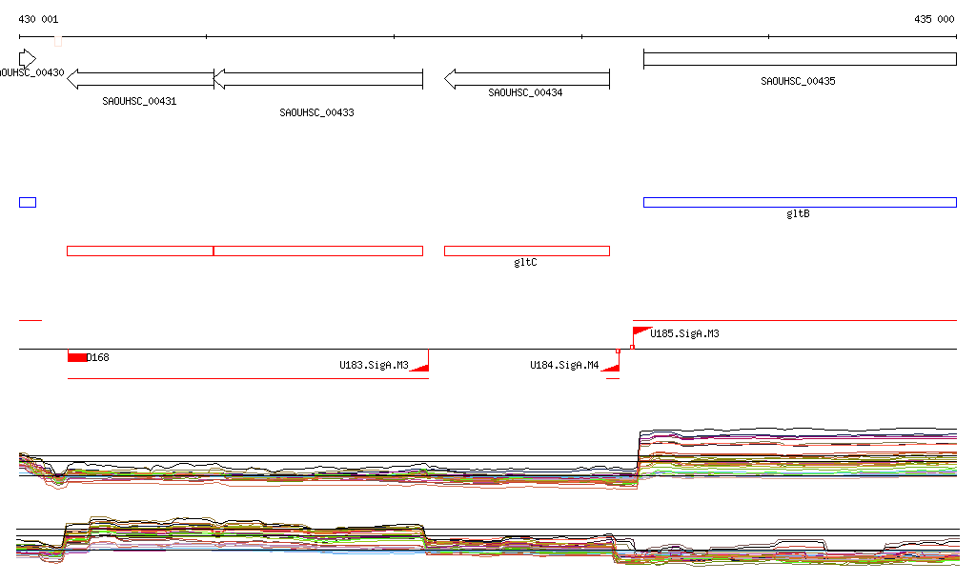
Task: Click the gltC gene name label
Action: click(525, 262)
